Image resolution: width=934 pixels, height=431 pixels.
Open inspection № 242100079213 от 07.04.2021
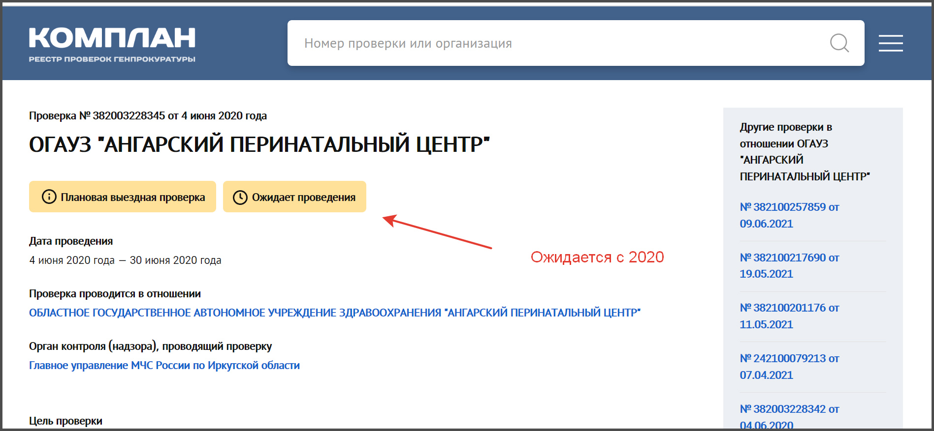pyautogui.click(x=789, y=367)
